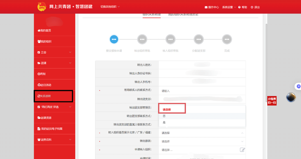Click the dark floating sphere widget

(x=291, y=97)
